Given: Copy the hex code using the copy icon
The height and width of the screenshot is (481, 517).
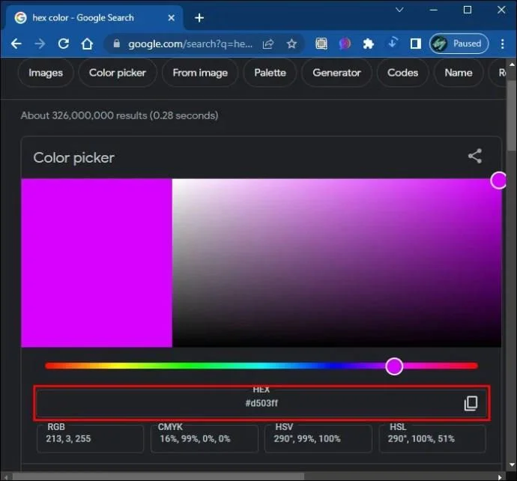Looking at the screenshot, I should coord(471,403).
